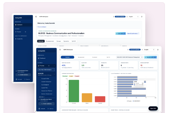
Task: Click Account avatar icon in back window
Action: [x=16, y=79]
